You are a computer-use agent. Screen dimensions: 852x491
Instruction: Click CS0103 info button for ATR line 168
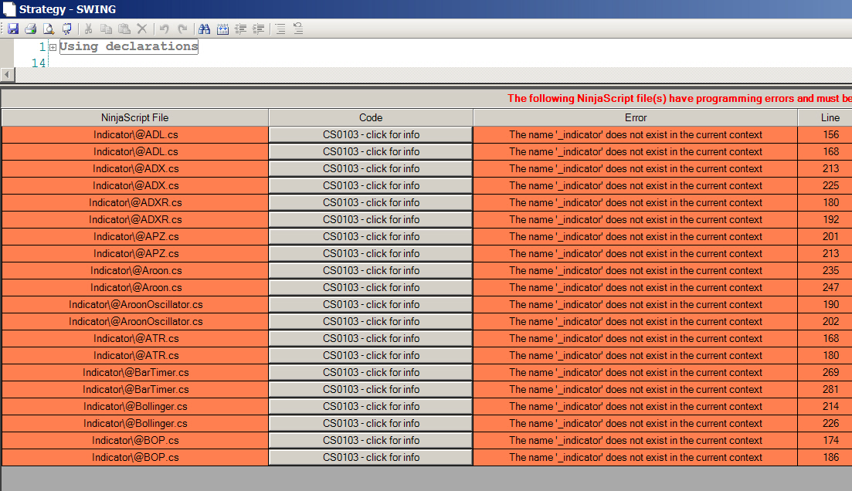[x=371, y=338]
